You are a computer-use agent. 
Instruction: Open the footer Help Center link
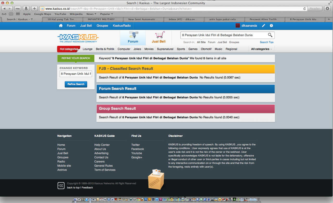pyautogui.click(x=102, y=145)
